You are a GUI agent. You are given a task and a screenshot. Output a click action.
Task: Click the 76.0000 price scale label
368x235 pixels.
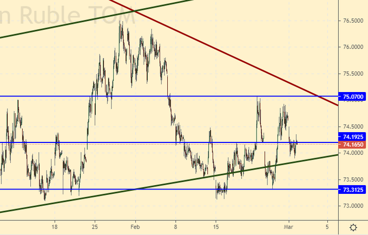click(353, 47)
